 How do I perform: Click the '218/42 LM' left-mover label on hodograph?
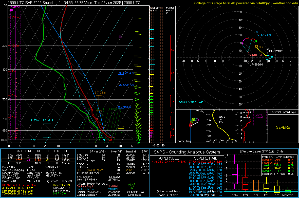pos(264,35)
